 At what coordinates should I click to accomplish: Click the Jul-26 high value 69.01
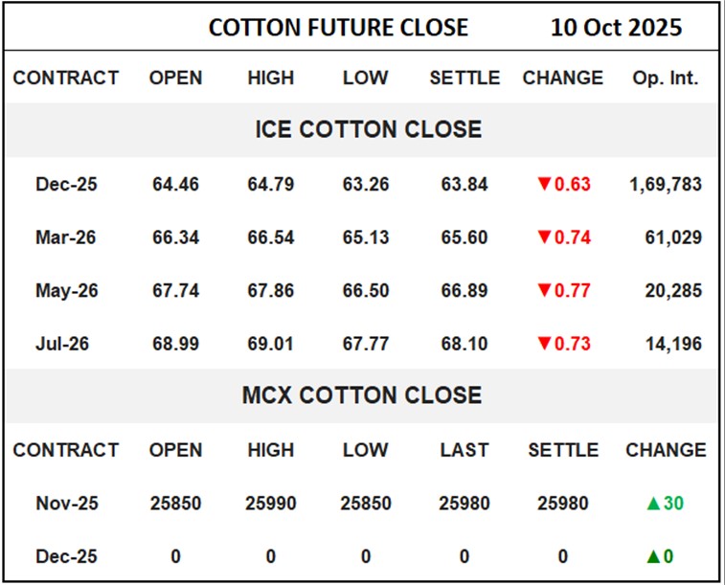pyautogui.click(x=271, y=343)
